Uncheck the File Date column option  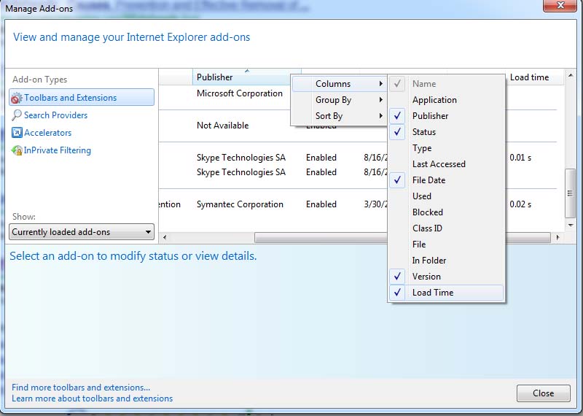(x=446, y=180)
